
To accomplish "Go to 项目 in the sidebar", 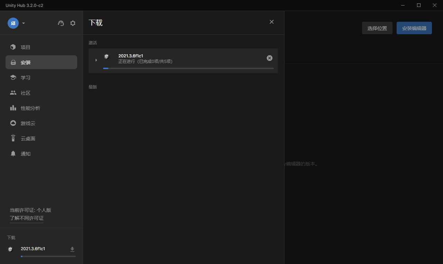I will 41,47.
